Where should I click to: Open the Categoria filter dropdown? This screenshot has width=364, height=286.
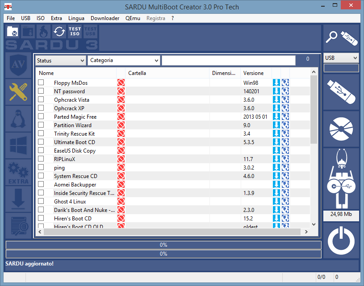coord(124,60)
